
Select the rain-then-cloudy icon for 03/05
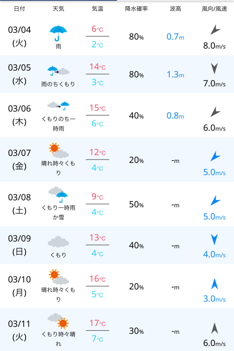[58, 71]
